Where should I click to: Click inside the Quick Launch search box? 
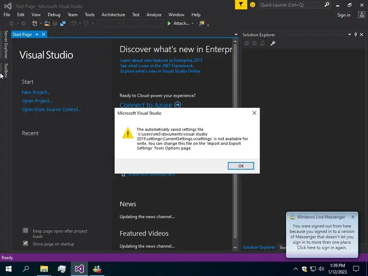point(291,5)
